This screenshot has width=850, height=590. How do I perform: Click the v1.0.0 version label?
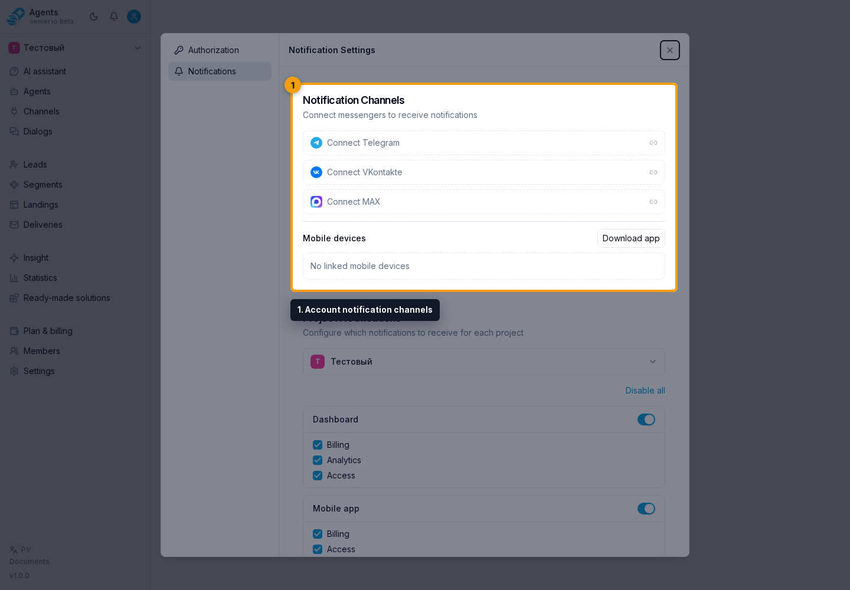point(19,576)
